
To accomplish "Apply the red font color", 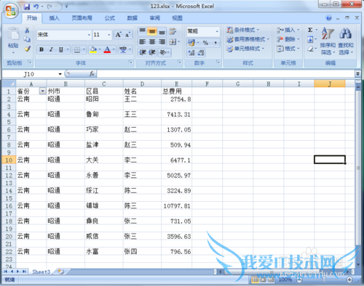I will tap(107, 49).
